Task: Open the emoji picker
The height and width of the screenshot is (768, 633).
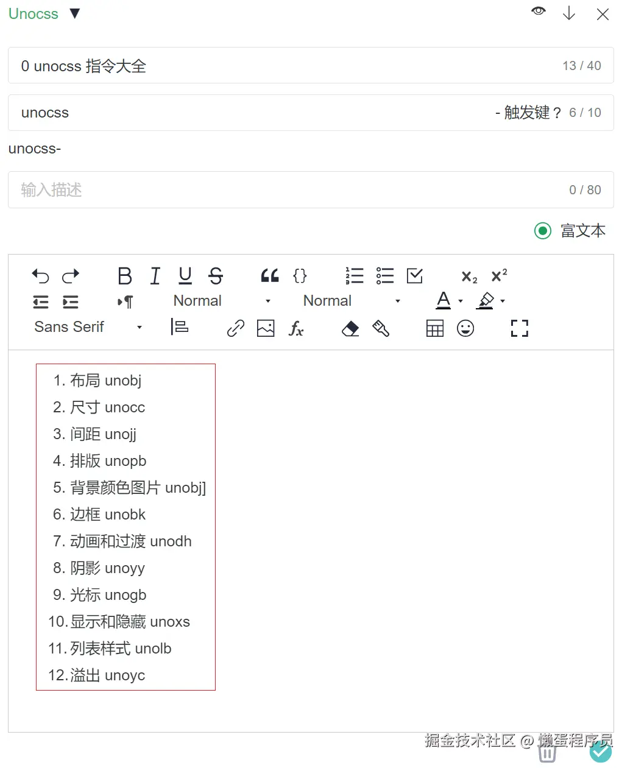Action: pos(465,329)
